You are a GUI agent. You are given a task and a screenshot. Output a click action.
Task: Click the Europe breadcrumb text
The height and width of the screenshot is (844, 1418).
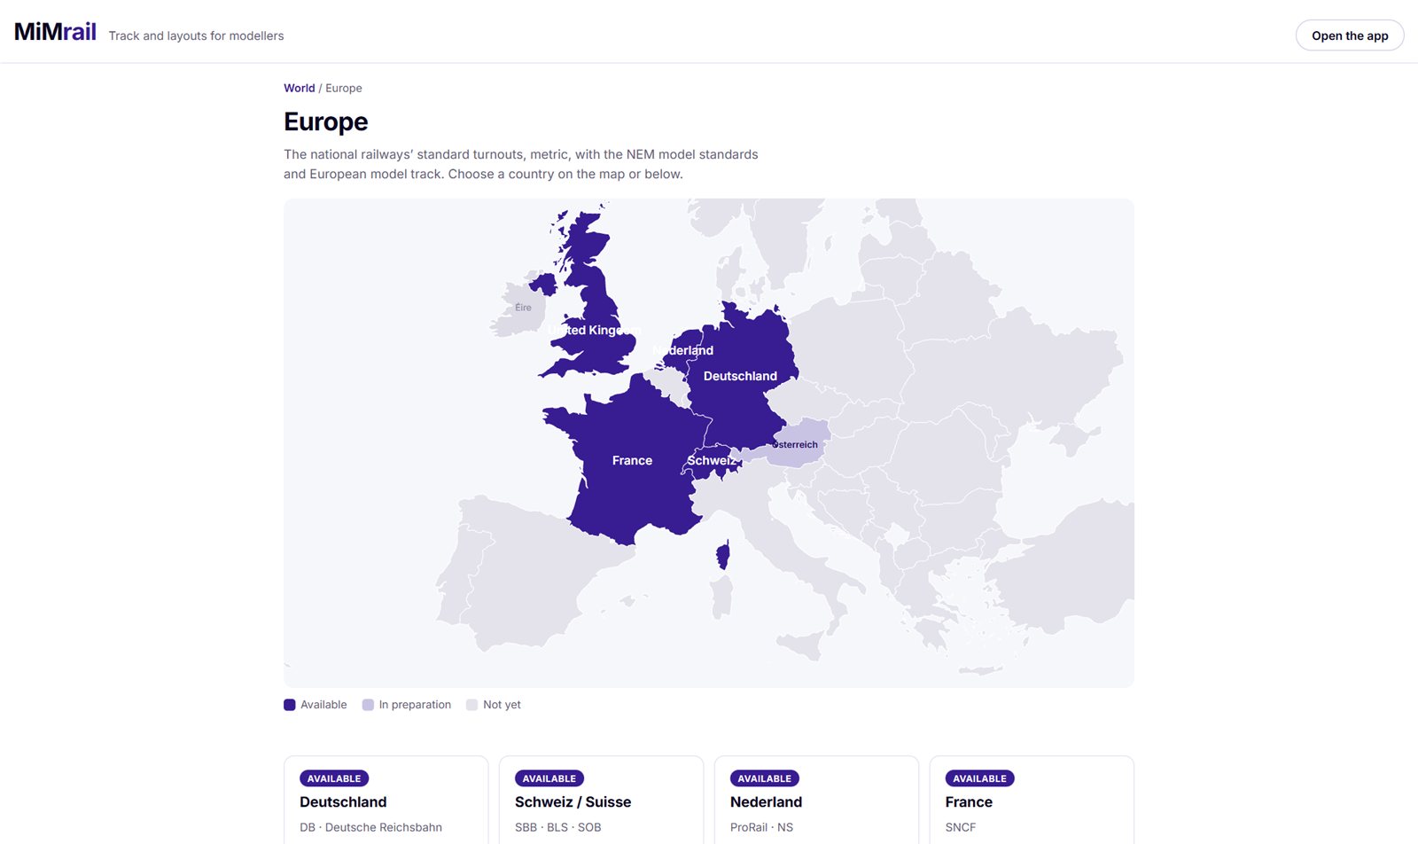pyautogui.click(x=344, y=88)
